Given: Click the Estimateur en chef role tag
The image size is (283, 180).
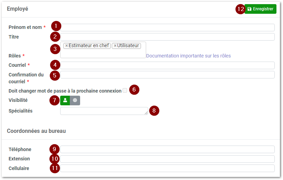Looking at the screenshot, I should click(89, 46).
